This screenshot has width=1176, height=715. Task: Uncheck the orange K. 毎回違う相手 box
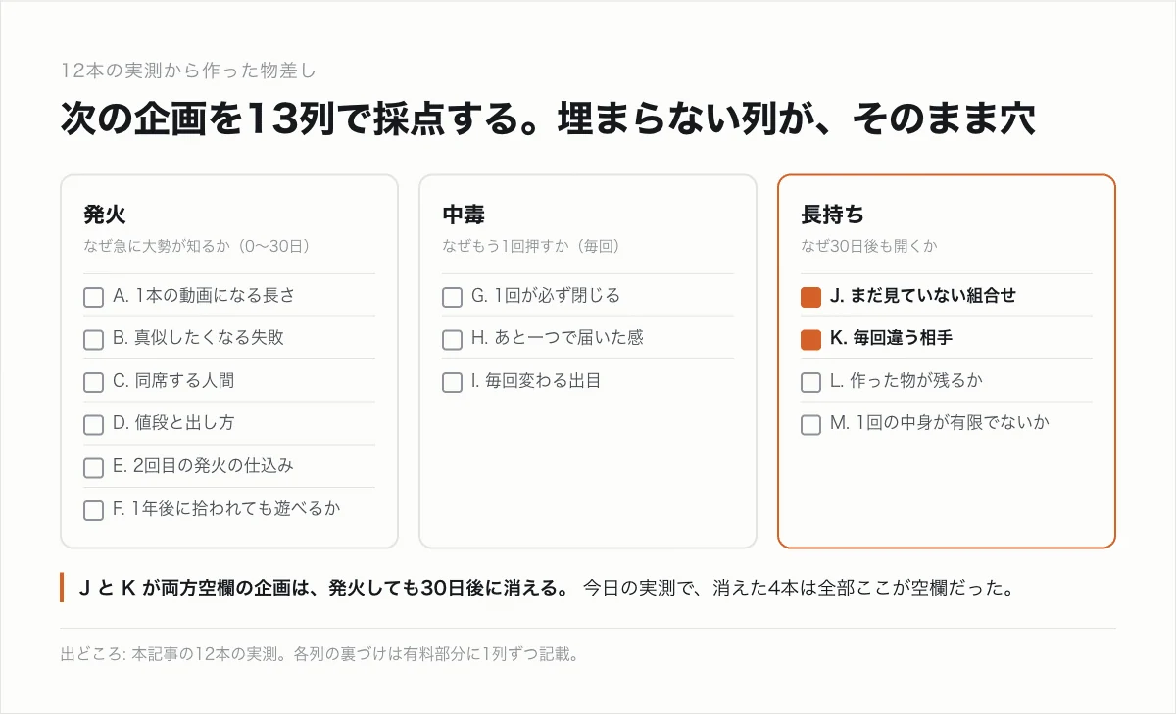point(810,340)
